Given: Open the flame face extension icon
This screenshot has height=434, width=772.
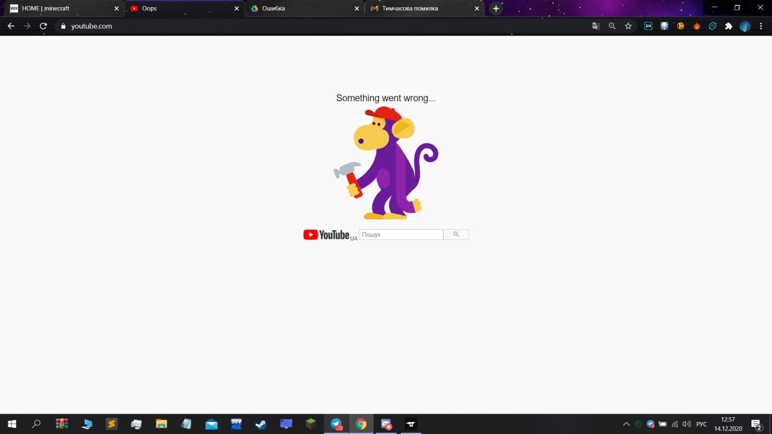Looking at the screenshot, I should pyautogui.click(x=697, y=26).
